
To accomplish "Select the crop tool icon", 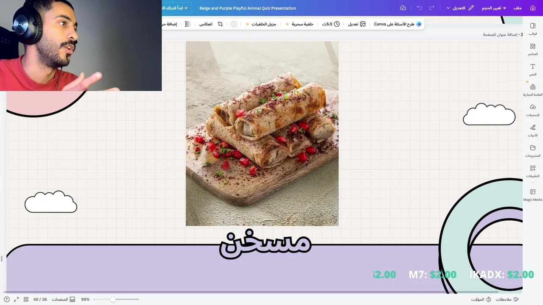I will [220, 24].
